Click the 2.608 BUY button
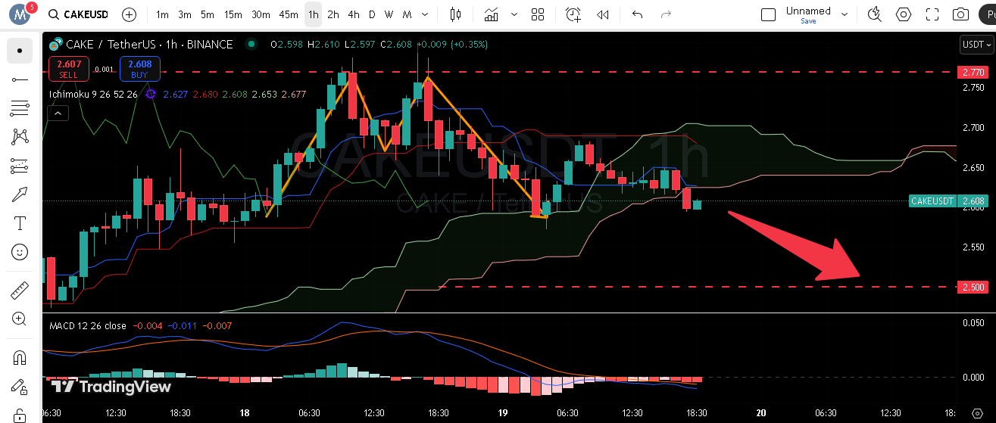The height and width of the screenshot is (423, 996). point(139,69)
